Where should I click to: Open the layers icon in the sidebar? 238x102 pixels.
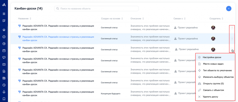tap(4, 30)
